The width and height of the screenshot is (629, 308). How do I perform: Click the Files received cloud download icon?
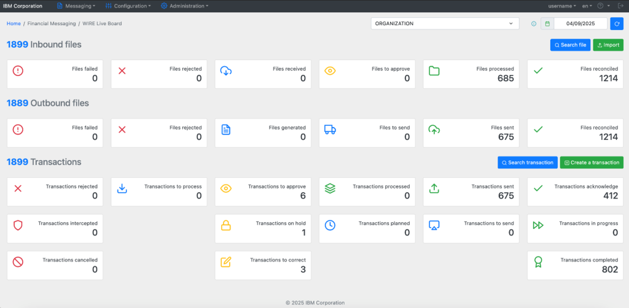tap(226, 71)
